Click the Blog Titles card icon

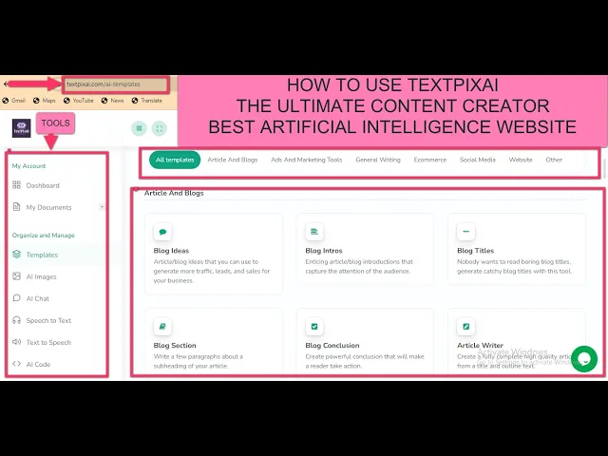[x=466, y=232]
